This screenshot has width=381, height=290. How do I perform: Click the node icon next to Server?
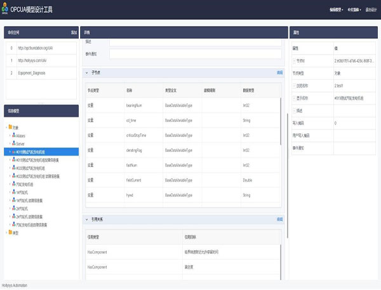click(14, 144)
